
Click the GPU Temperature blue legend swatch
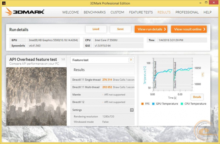click(153, 104)
